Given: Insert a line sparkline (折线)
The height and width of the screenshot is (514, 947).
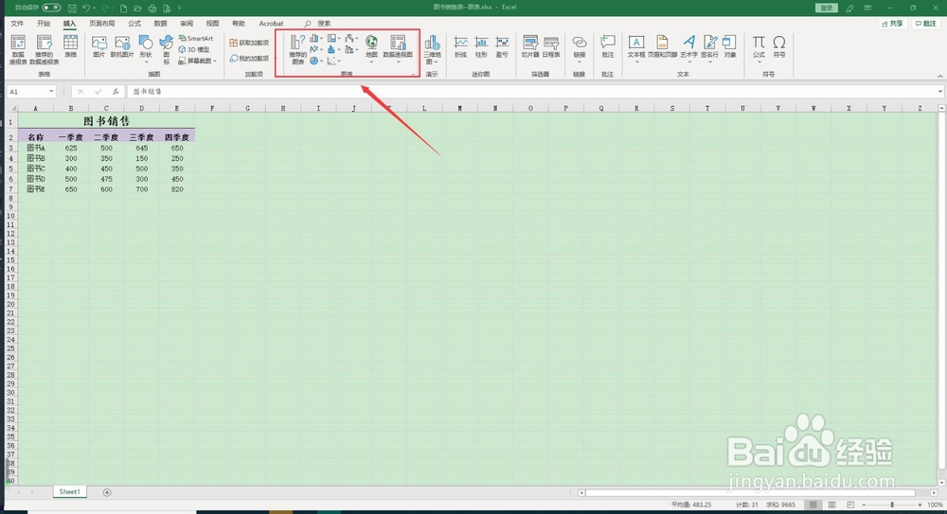Looking at the screenshot, I should [x=461, y=46].
